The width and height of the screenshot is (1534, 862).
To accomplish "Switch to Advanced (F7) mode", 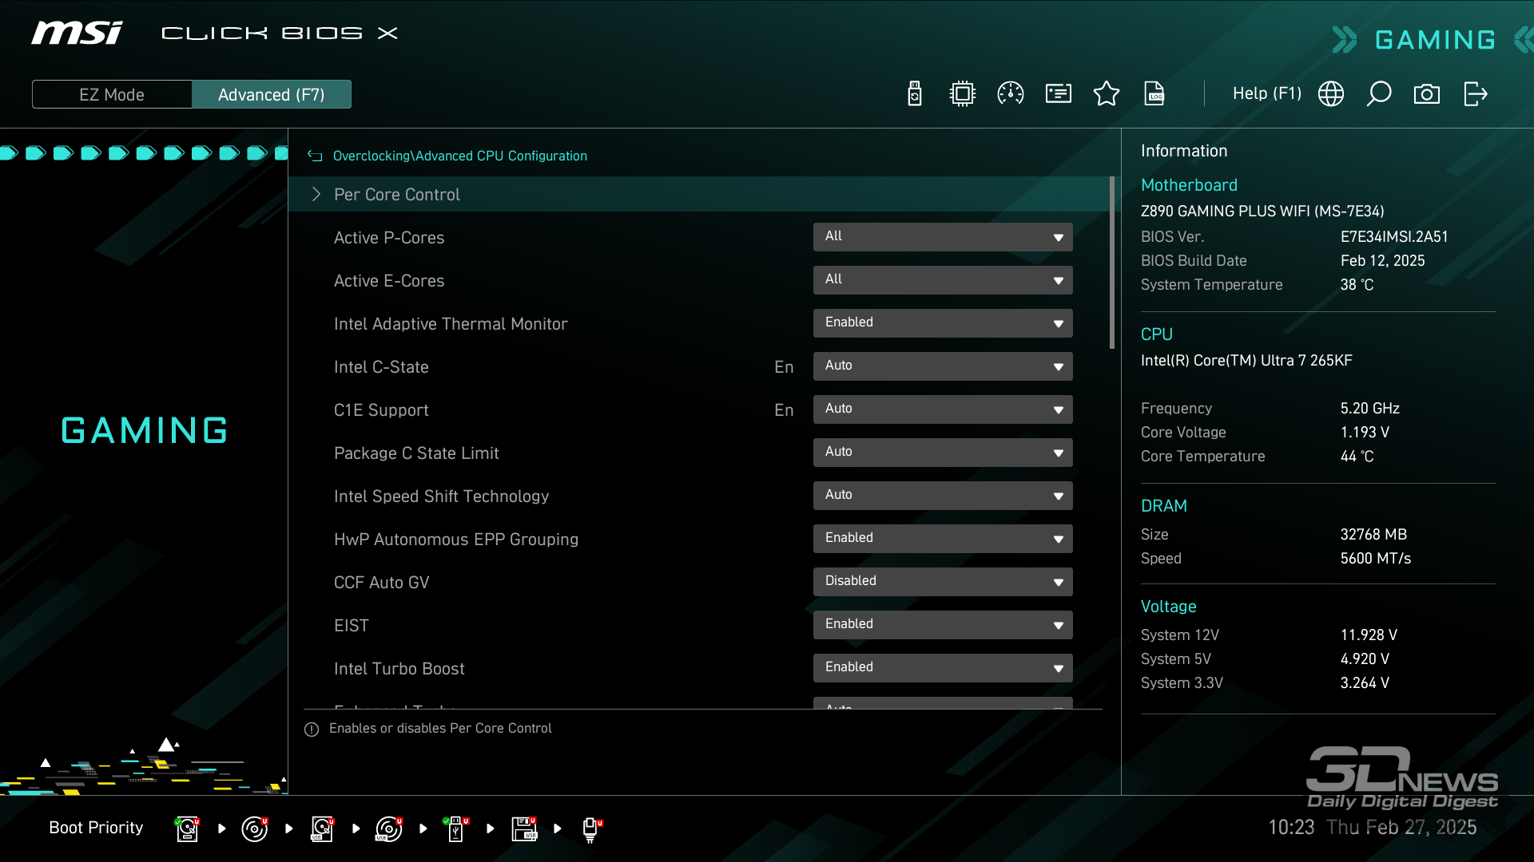I will tap(272, 94).
